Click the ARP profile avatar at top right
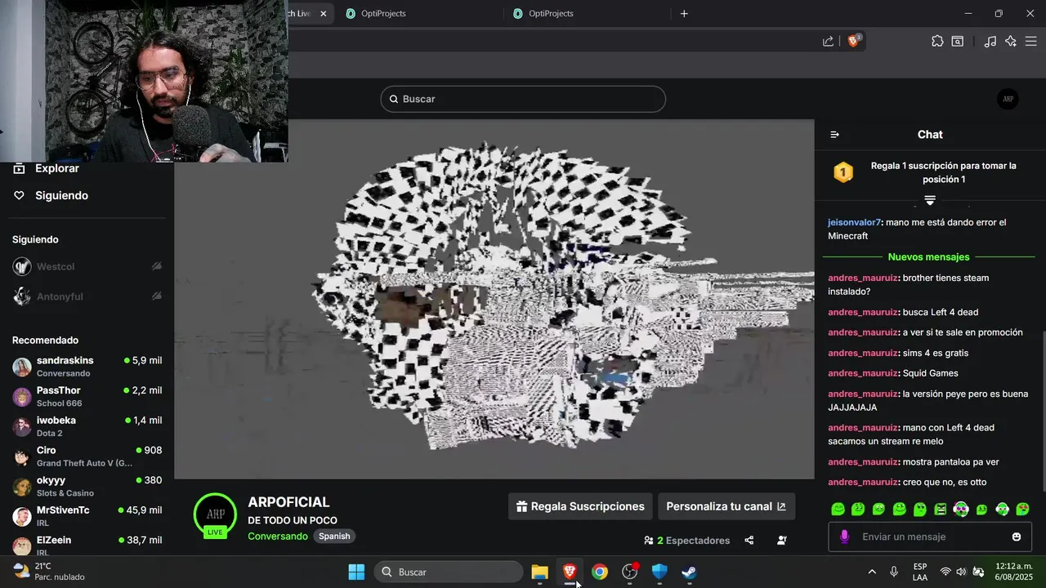The height and width of the screenshot is (588, 1046). point(1008,99)
